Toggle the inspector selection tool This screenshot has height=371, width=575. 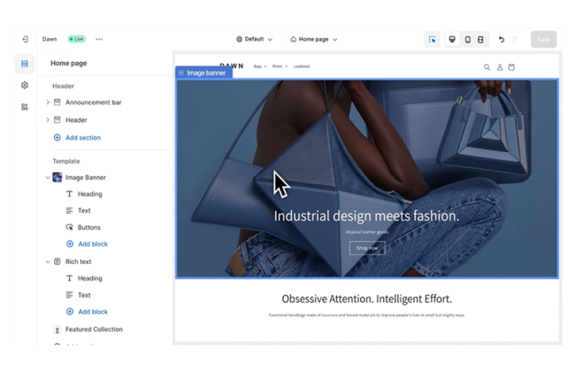[x=432, y=39]
